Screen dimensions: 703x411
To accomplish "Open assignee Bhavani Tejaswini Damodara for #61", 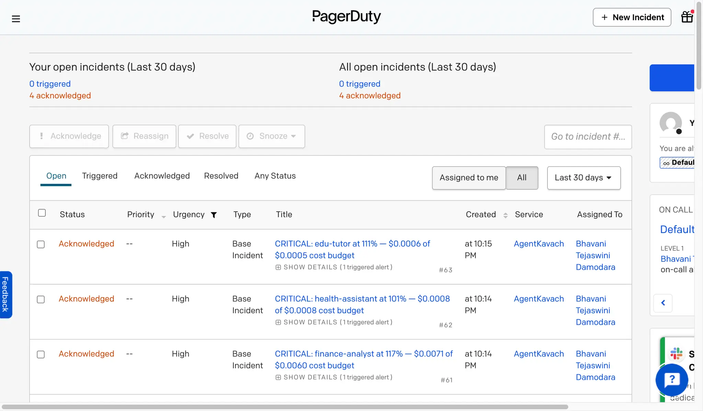I will (596, 365).
